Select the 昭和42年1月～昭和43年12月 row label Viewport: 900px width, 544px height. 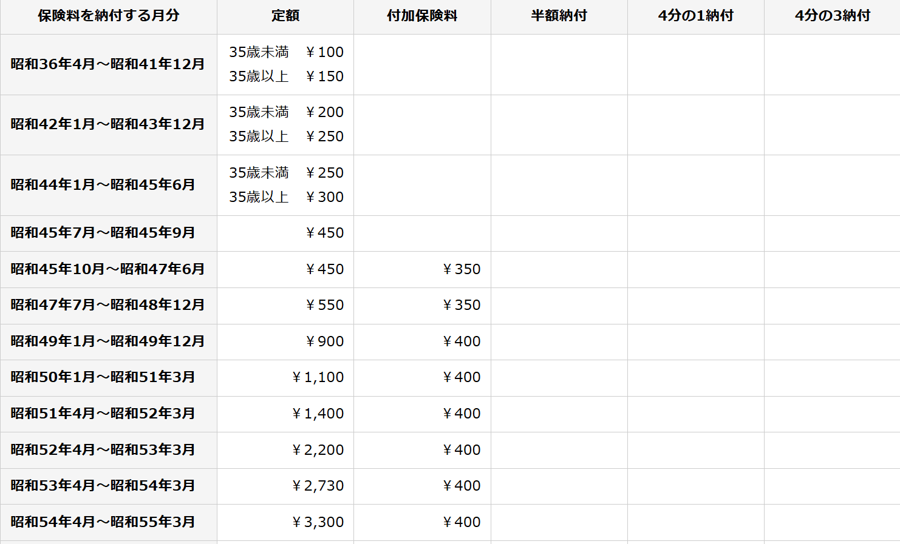point(107,124)
